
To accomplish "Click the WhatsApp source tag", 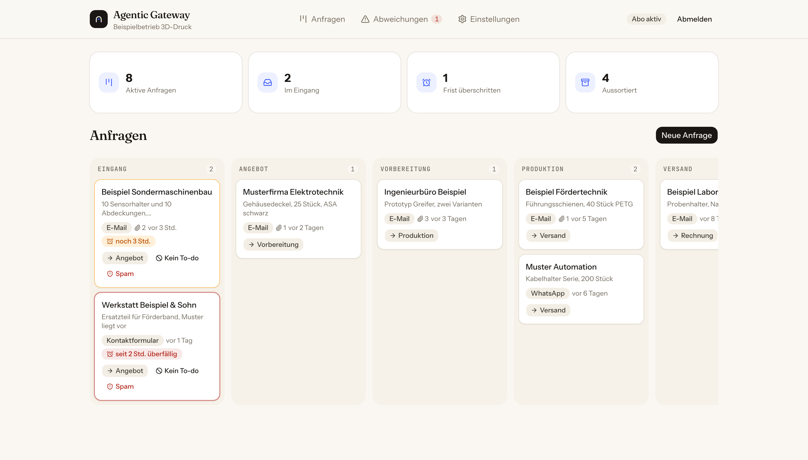I will [548, 293].
